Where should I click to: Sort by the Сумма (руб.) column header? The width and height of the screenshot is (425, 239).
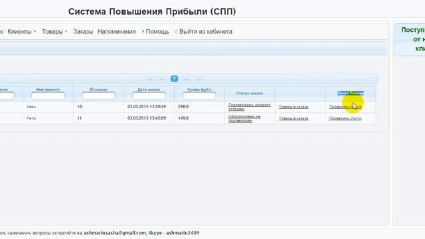pyautogui.click(x=199, y=90)
